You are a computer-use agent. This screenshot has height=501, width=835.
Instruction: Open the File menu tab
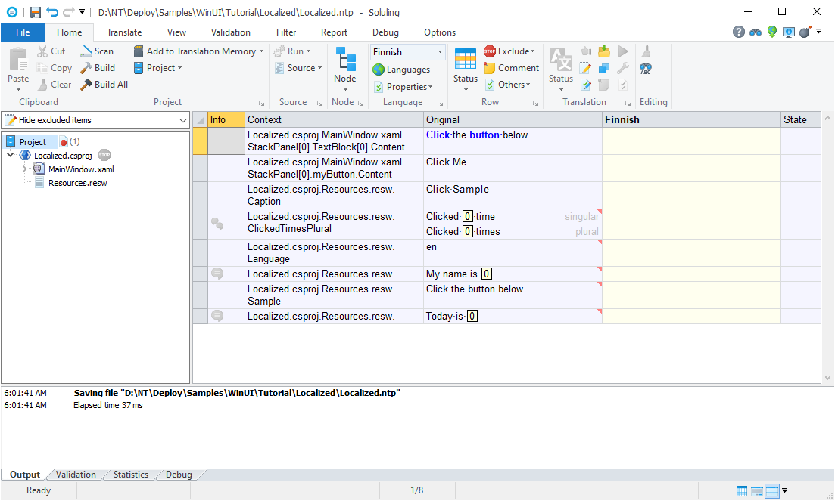(23, 32)
